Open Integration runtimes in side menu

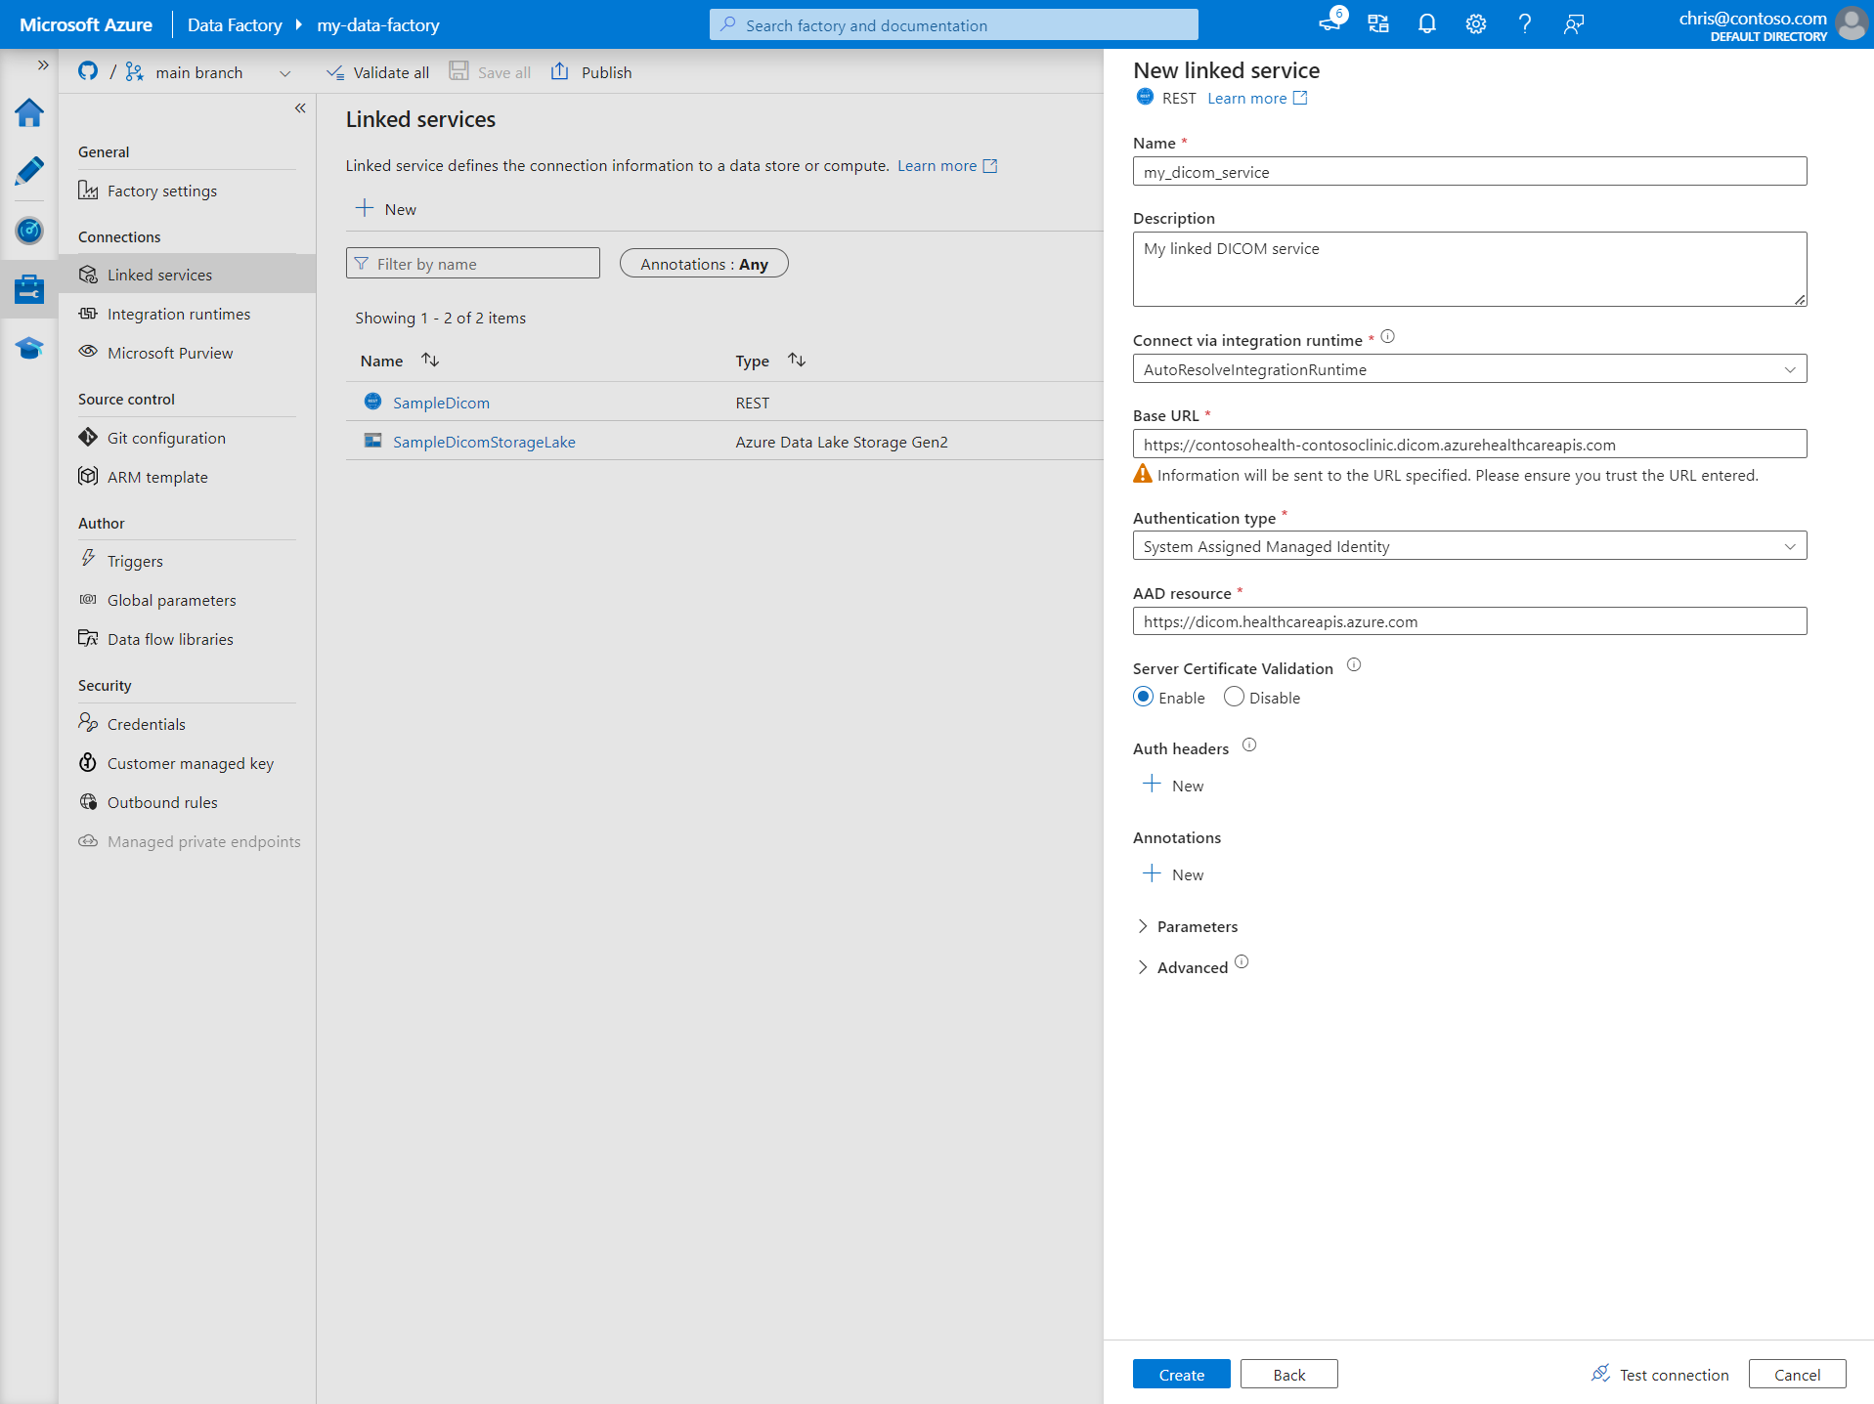tap(178, 314)
